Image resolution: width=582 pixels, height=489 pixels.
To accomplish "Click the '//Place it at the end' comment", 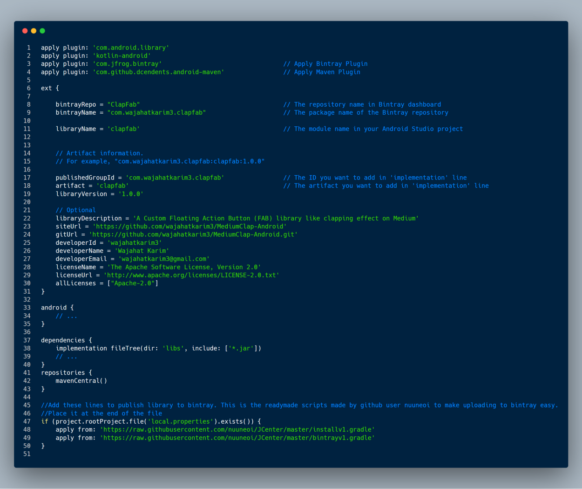I will pos(102,413).
